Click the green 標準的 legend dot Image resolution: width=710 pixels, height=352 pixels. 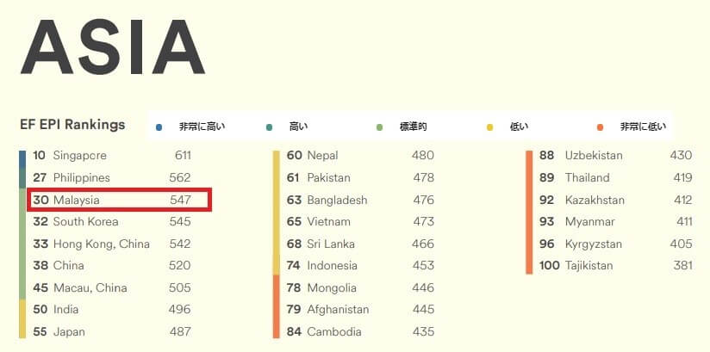[379, 127]
